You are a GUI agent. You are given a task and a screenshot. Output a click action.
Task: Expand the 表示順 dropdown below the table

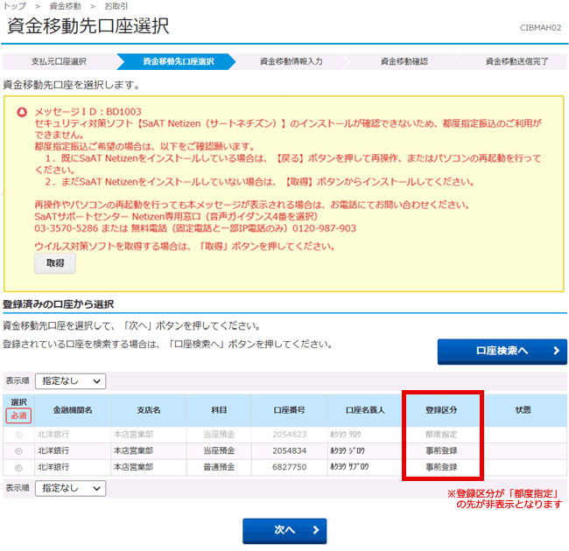point(70,487)
